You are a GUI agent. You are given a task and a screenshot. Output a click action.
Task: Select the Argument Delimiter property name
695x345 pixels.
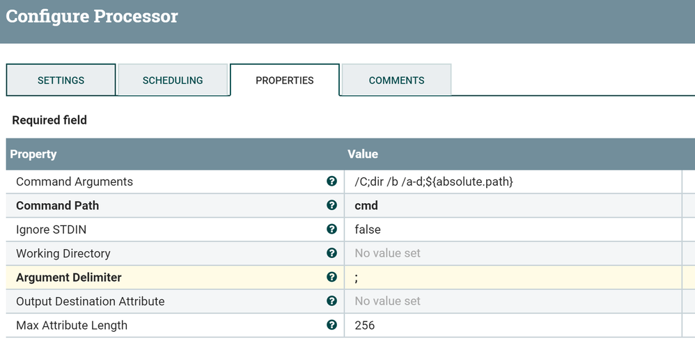69,277
